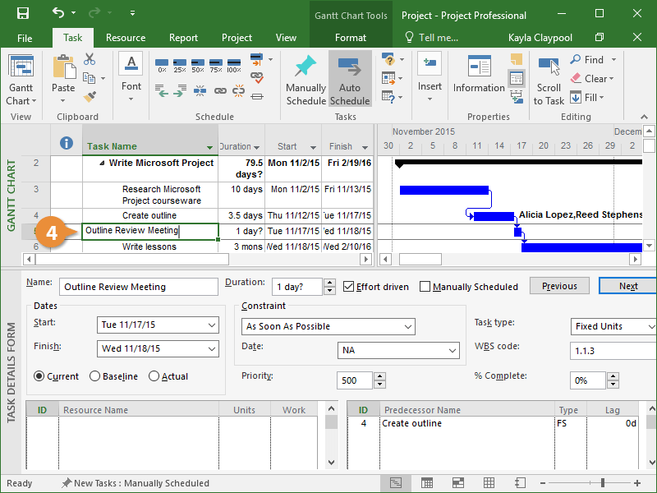Screen dimensions: 657x493
Task: Click the Save icon in title bar
Action: tap(23, 14)
